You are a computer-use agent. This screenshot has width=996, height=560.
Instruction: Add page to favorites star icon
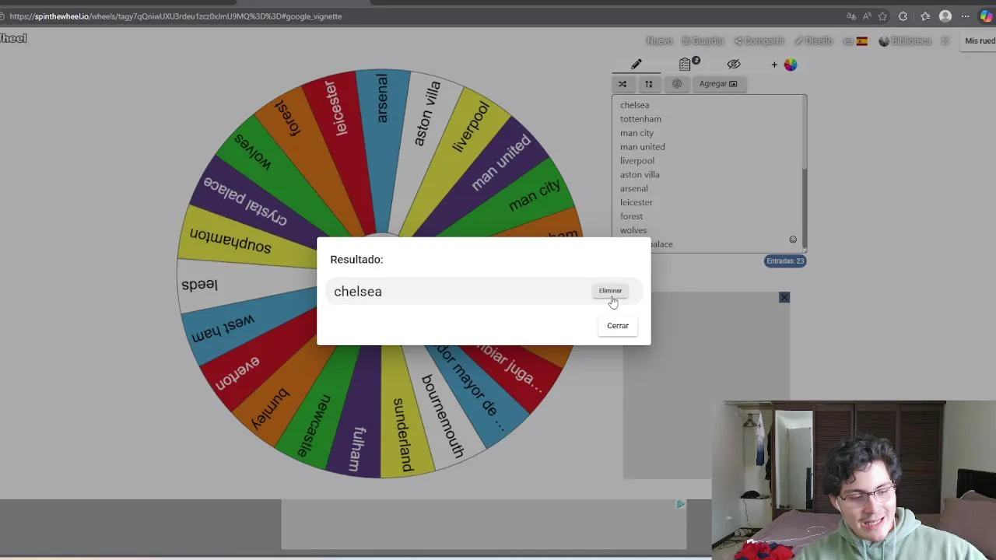coord(882,16)
